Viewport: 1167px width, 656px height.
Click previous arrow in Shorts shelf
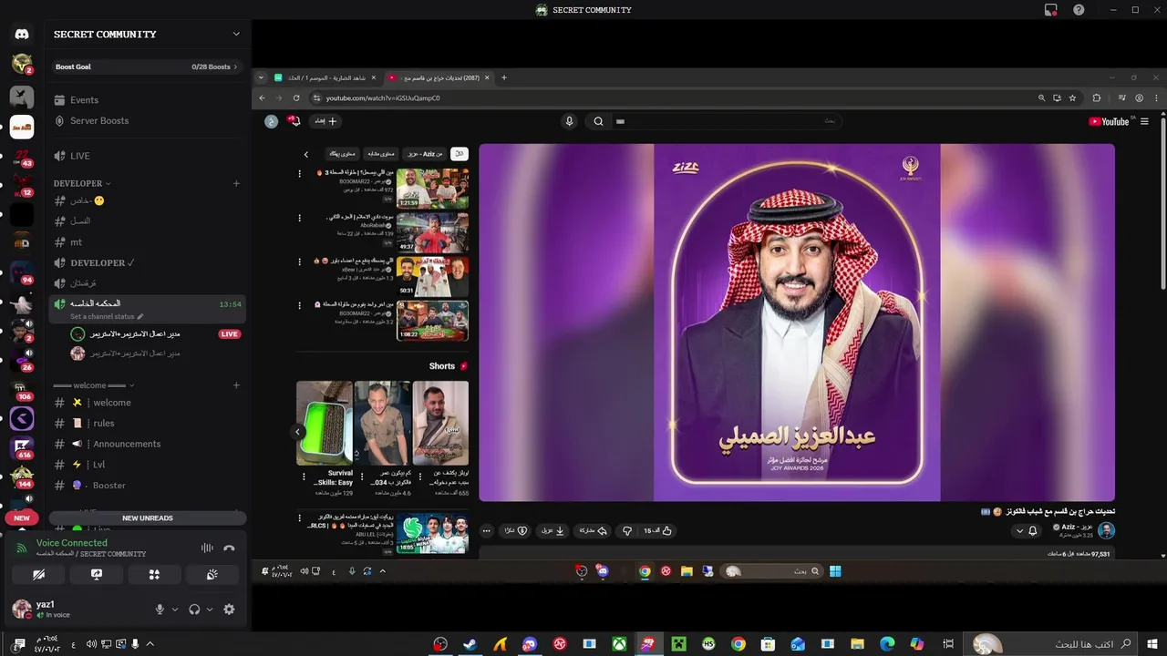click(297, 432)
